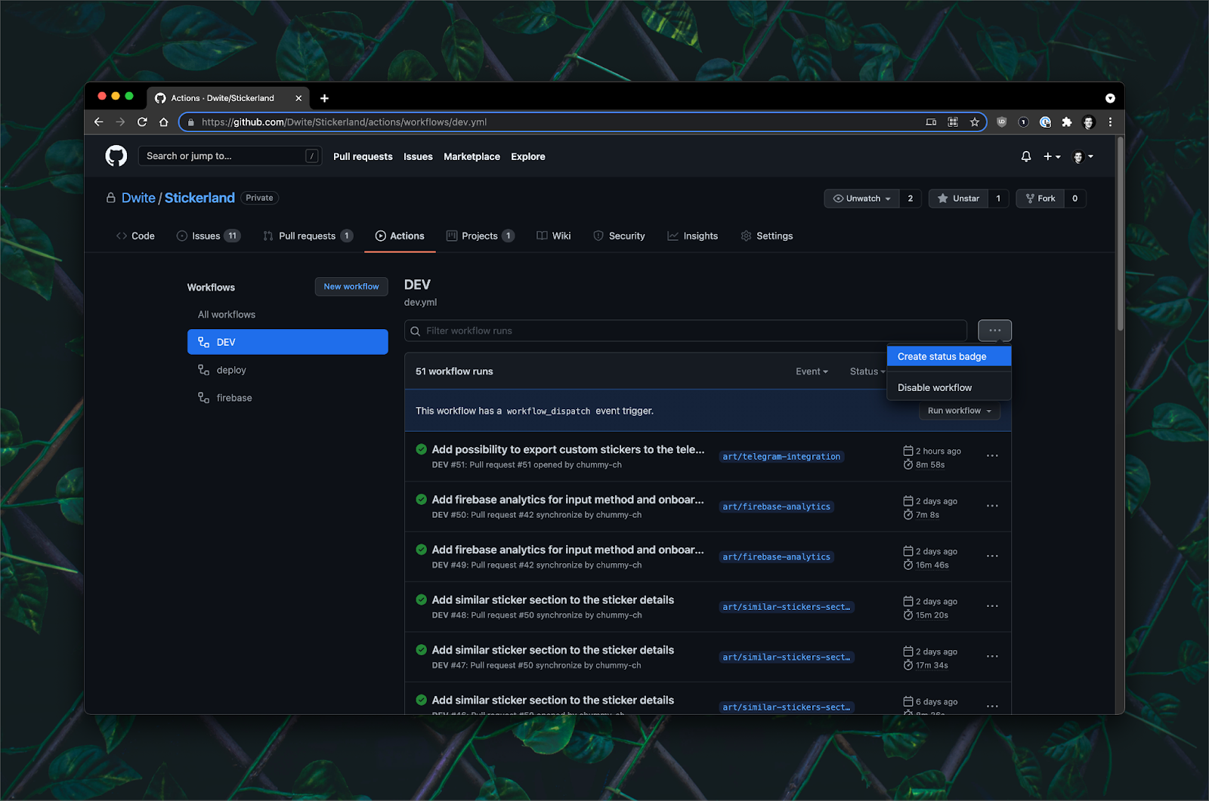Open the Status filter dropdown
Viewport: 1209px width, 801px height.
tap(867, 371)
